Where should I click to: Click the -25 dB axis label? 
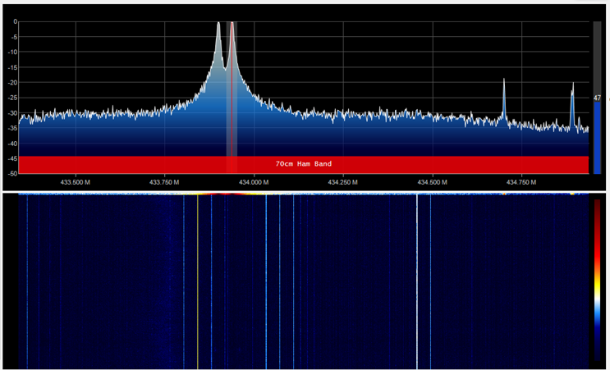(x=13, y=98)
